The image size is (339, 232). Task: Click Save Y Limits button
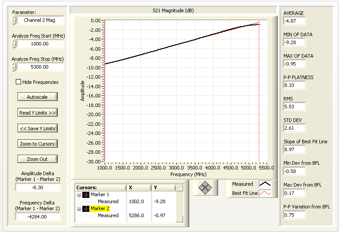point(37,128)
